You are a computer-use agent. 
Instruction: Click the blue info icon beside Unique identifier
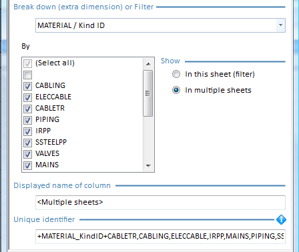(281, 219)
